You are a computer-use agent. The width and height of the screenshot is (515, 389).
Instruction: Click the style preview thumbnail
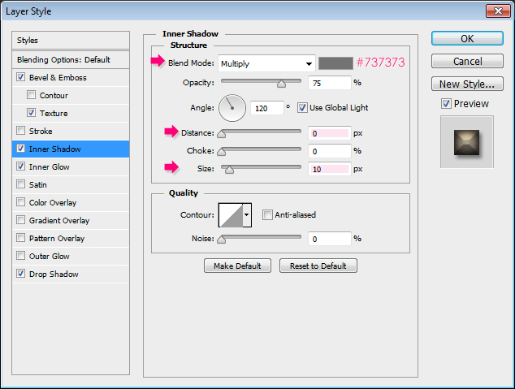(x=467, y=142)
